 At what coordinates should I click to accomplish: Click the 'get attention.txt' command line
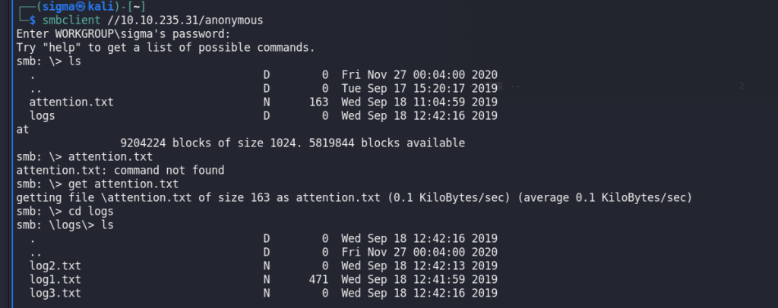[x=97, y=184]
